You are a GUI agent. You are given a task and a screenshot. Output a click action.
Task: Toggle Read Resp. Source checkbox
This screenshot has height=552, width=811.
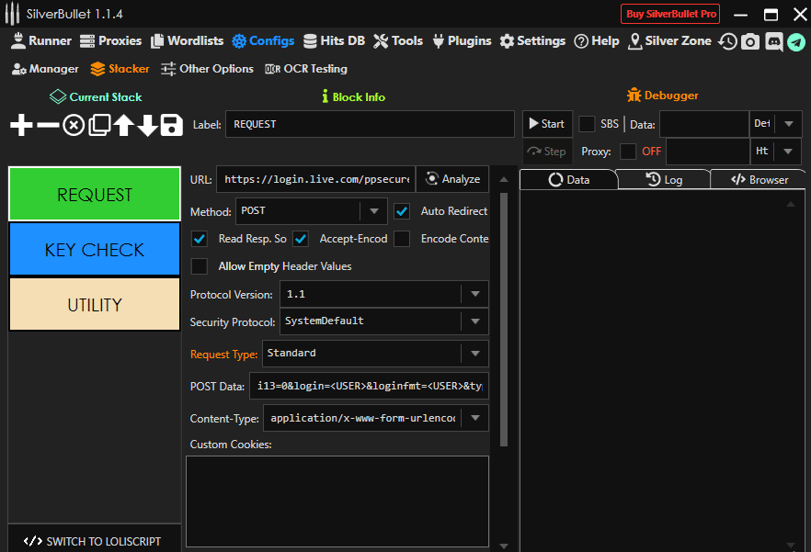click(200, 239)
